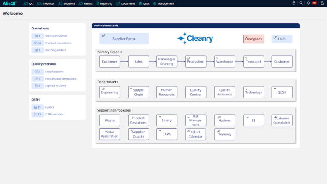Image resolution: width=327 pixels, height=184 pixels.
Task: Click the red Emergency button
Action: pyautogui.click(x=253, y=39)
